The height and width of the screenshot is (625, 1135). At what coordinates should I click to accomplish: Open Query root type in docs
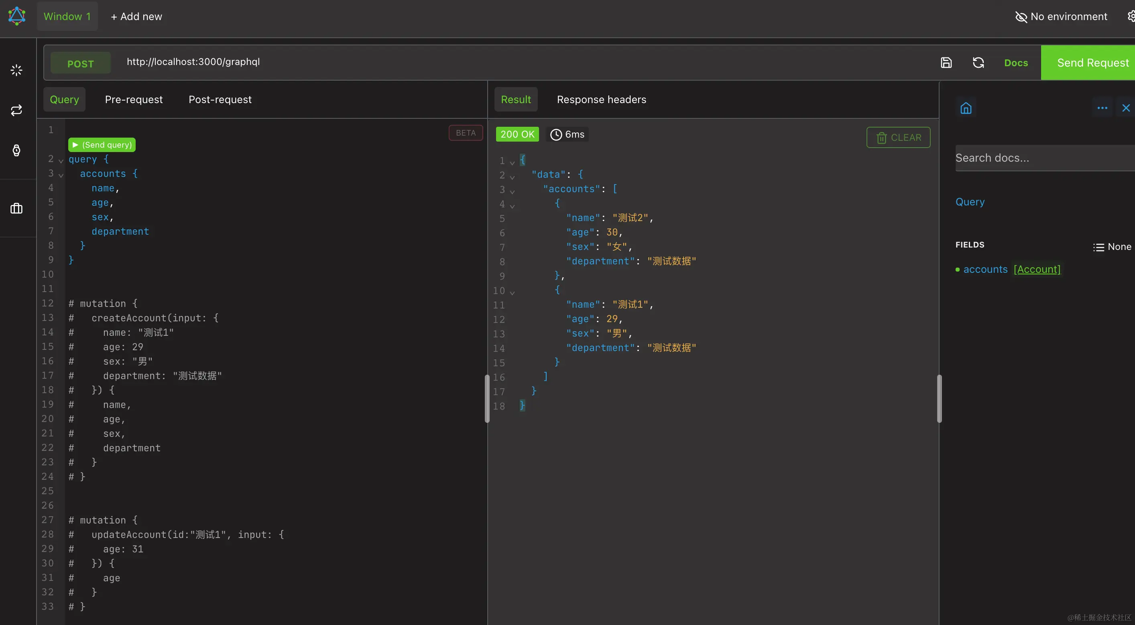click(x=970, y=202)
